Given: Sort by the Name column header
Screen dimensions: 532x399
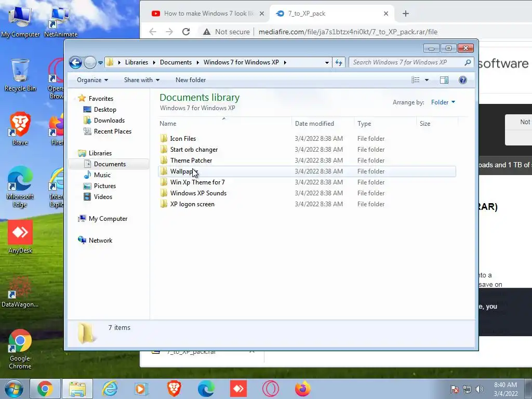Looking at the screenshot, I should coord(224,124).
